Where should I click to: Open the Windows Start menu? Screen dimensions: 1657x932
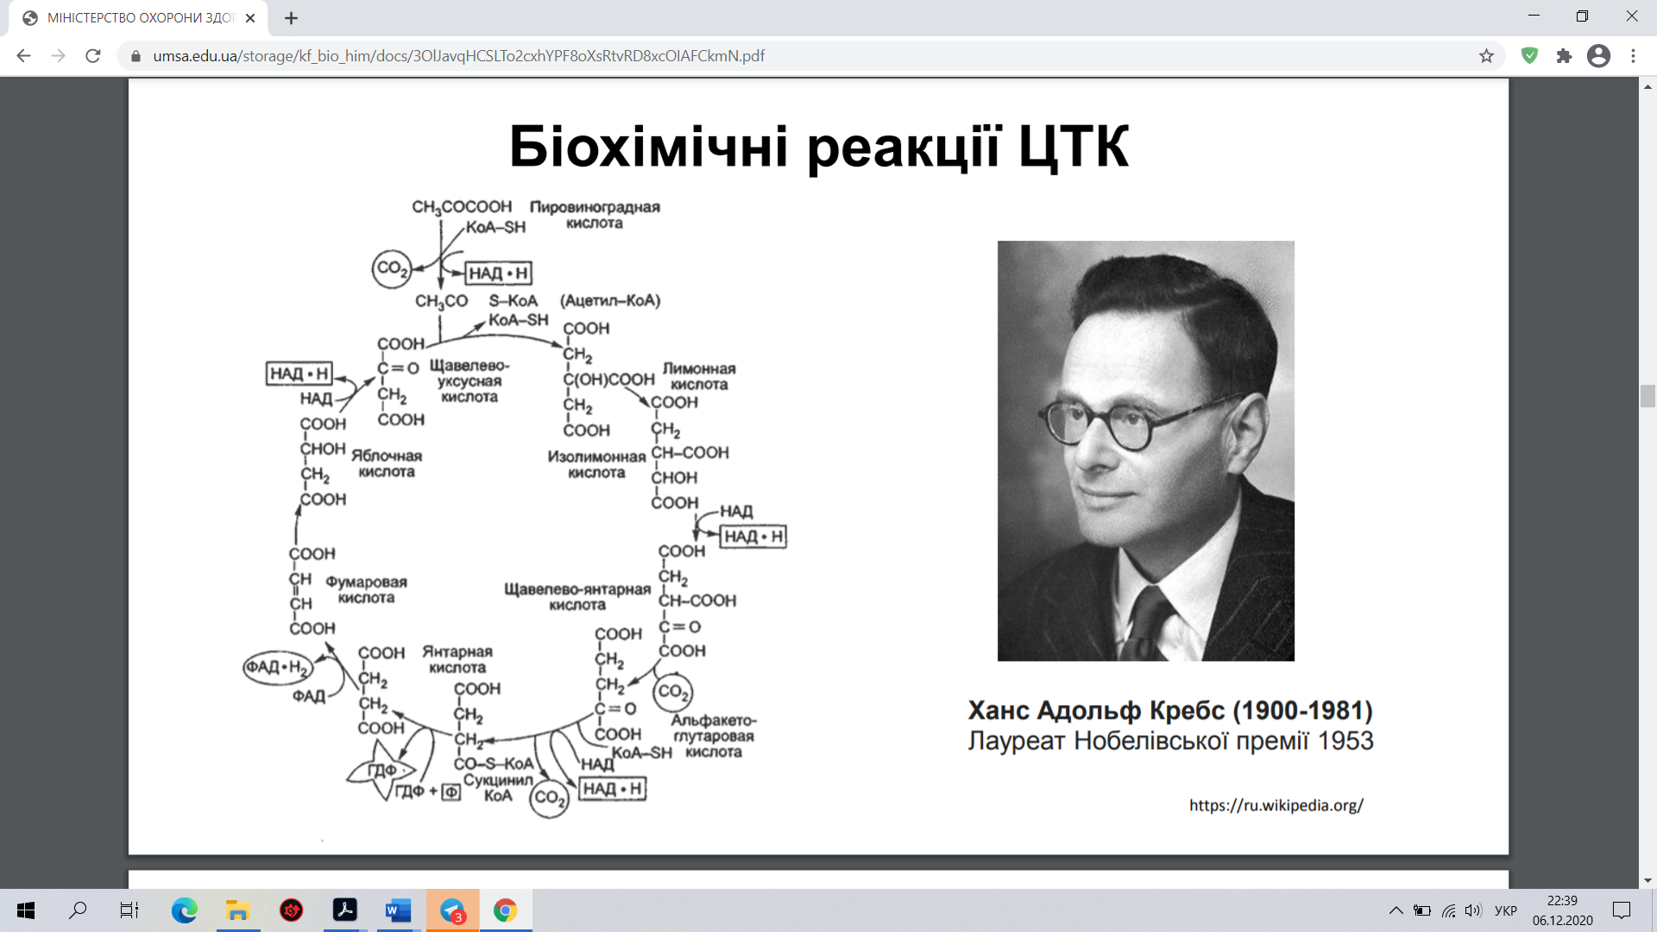tap(26, 910)
